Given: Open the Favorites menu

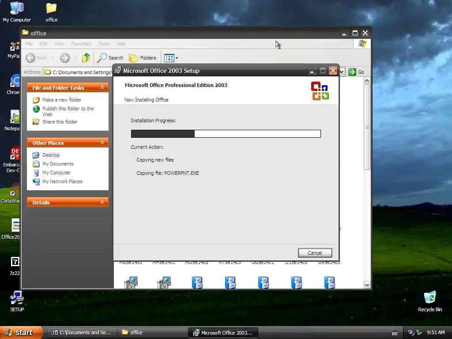Looking at the screenshot, I should coord(81,44).
